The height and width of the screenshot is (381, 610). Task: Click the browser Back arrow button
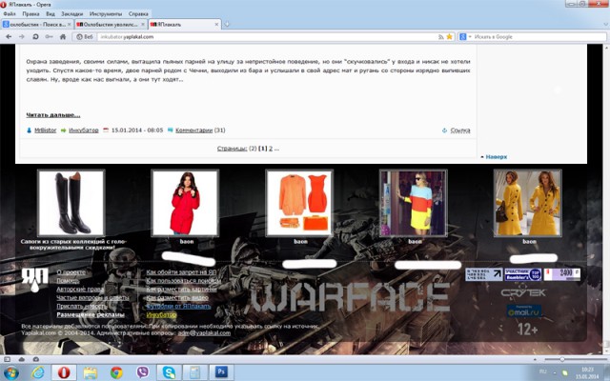9,36
